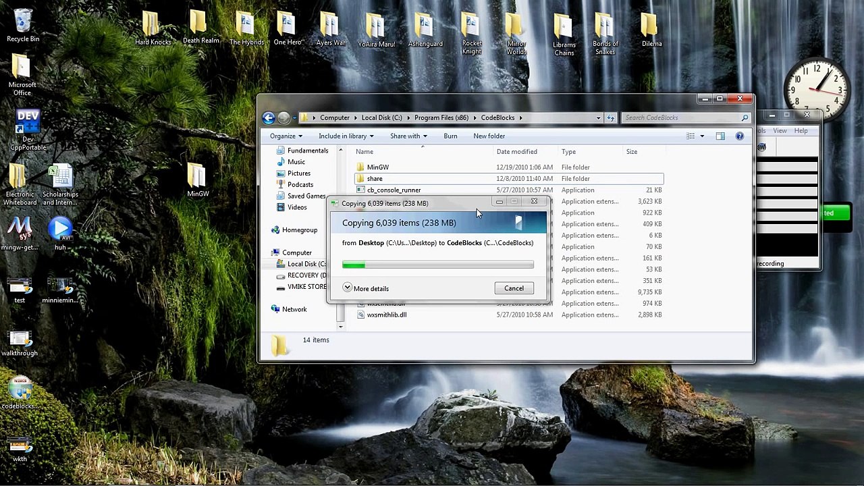Open the Mirror Worlds desktop folder
864x486 pixels.
pos(516,34)
